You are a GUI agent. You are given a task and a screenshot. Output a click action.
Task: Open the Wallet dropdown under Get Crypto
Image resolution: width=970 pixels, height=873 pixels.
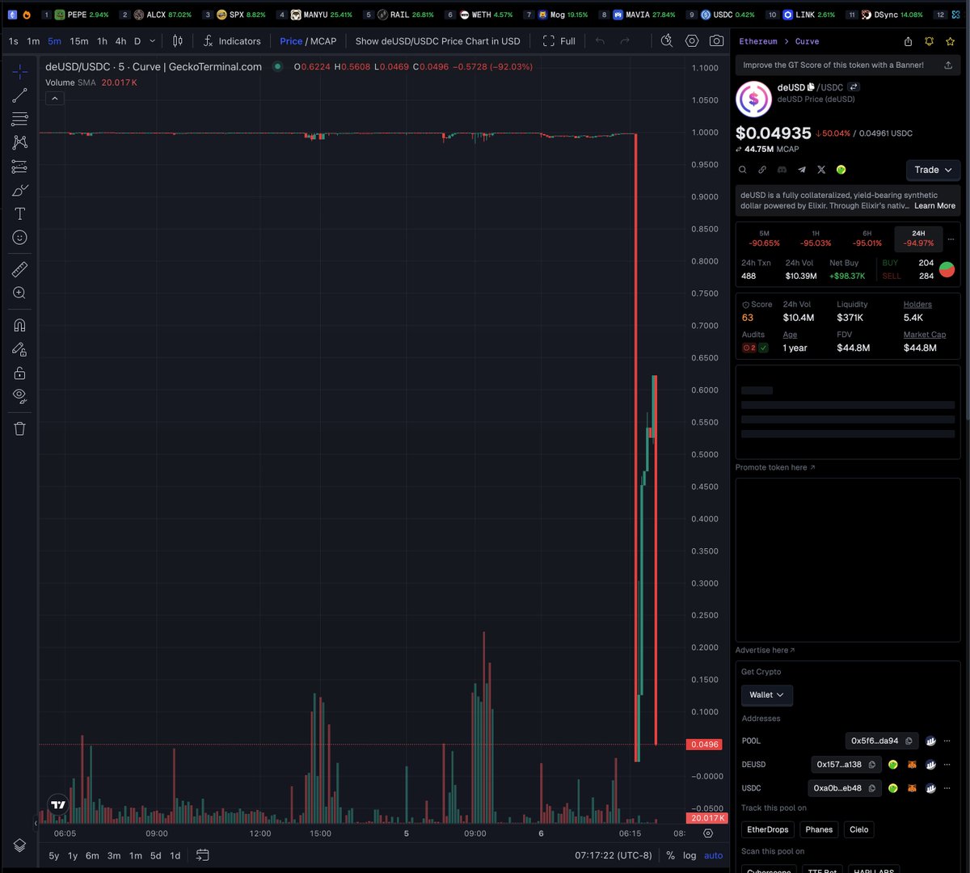pyautogui.click(x=766, y=694)
